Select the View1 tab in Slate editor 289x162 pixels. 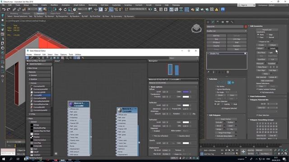(57, 61)
